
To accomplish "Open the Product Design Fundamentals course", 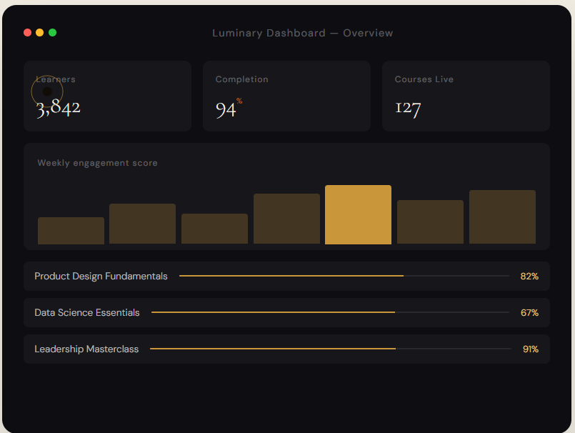I will [101, 277].
